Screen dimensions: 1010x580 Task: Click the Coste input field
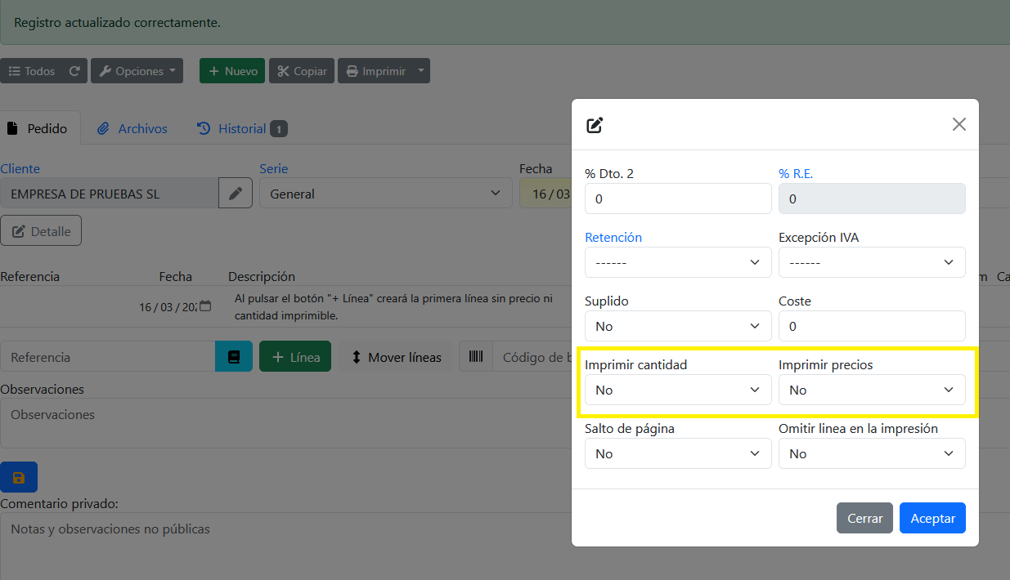[x=871, y=326]
